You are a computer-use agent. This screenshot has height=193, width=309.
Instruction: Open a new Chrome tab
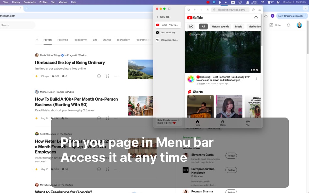click(x=27, y=8)
